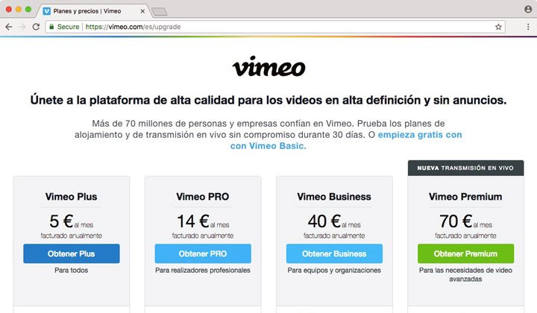
Task: Click 'Para equipos y organizaciones' text
Action: click(x=334, y=271)
